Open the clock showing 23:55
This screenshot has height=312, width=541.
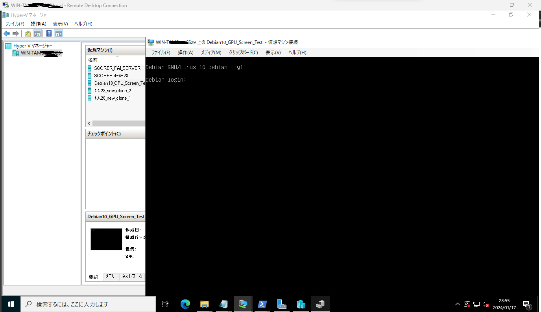pyautogui.click(x=504, y=304)
